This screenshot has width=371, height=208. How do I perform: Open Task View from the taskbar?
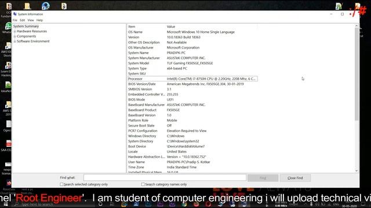[112, 204]
